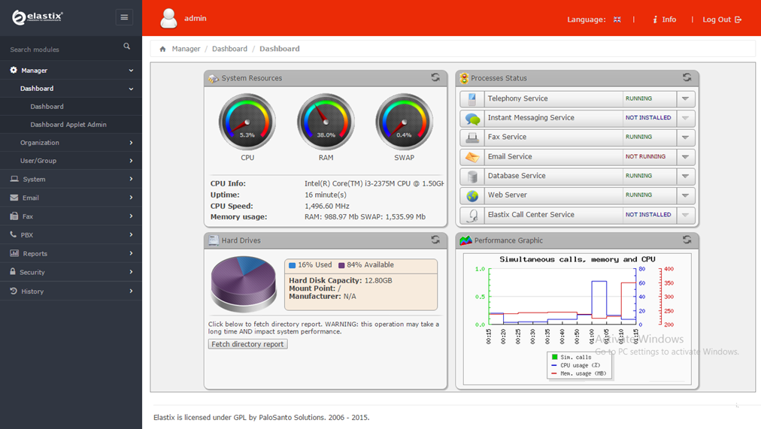This screenshot has width=761, height=429.
Task: Click the admin username label
Action: 195,19
